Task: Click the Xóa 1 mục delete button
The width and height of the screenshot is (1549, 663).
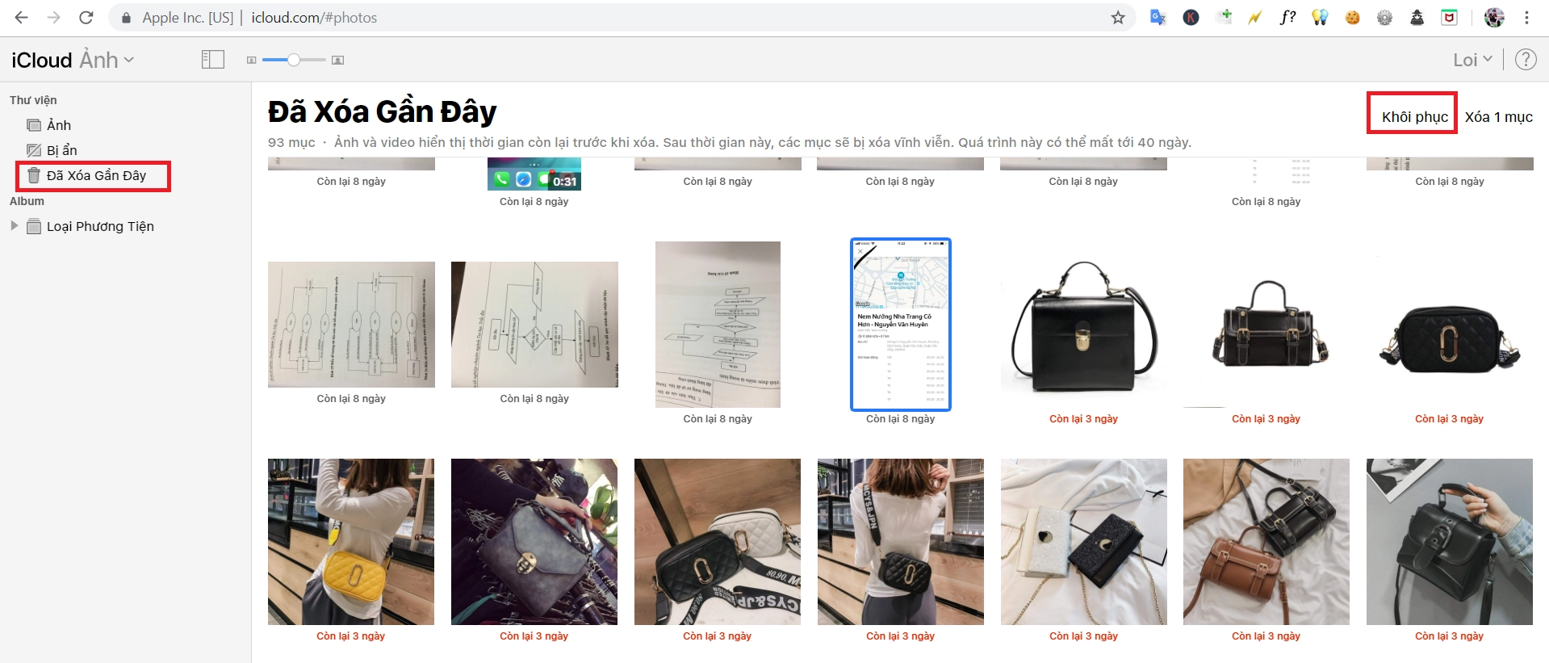Action: coord(1499,117)
